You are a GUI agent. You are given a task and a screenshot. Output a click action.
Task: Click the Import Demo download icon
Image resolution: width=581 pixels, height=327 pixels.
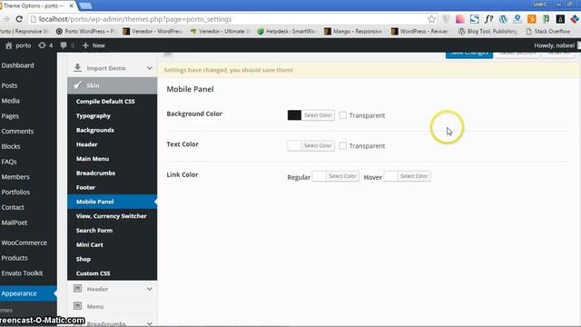(x=77, y=68)
